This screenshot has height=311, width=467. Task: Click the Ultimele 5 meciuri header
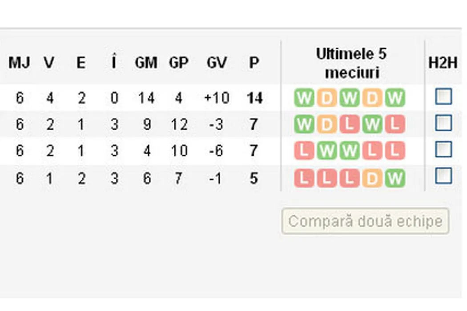click(x=351, y=63)
